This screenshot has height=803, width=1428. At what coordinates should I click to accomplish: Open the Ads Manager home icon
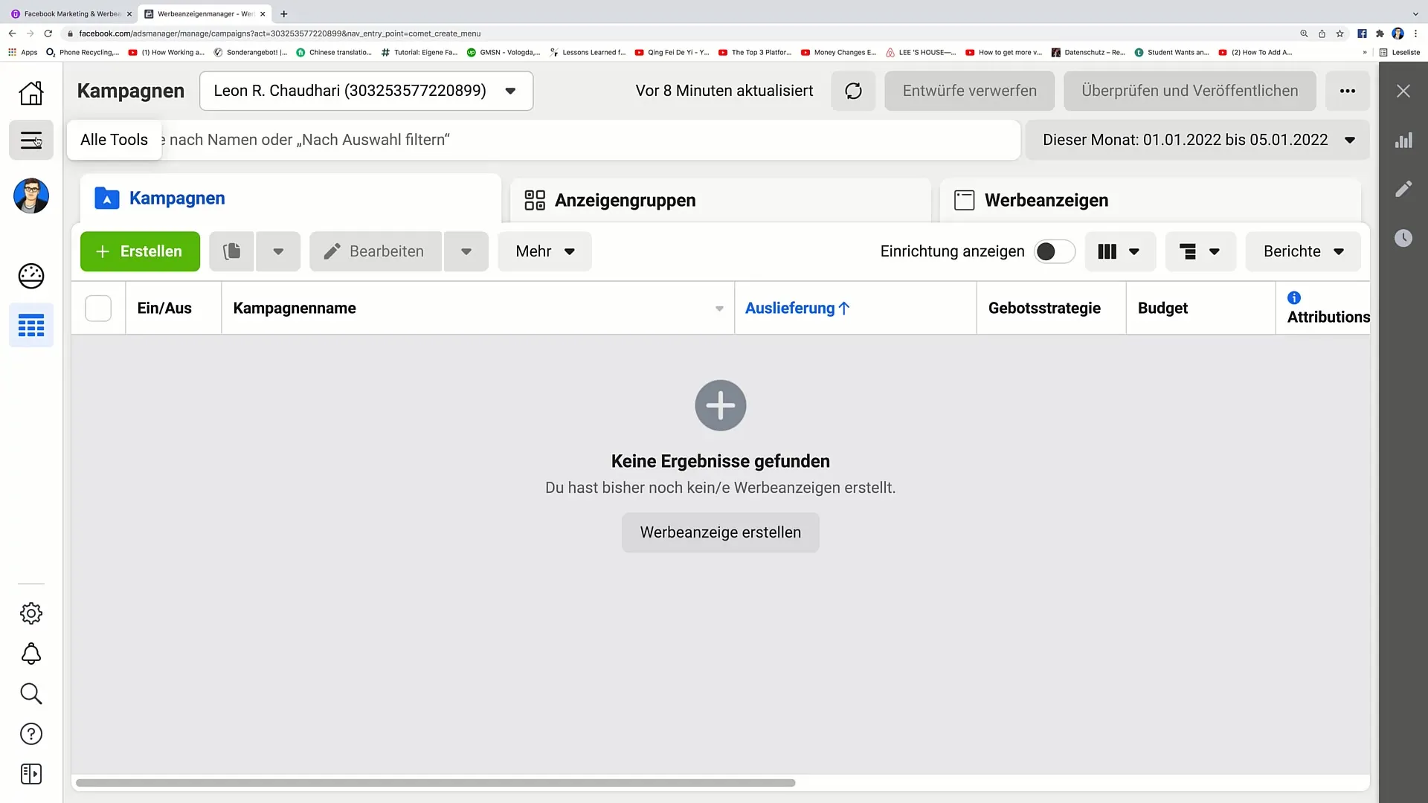click(31, 93)
